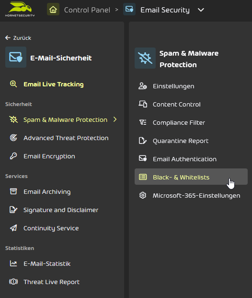Image resolution: width=252 pixels, height=298 pixels.
Task: Click the Email Security shield envelope icon
Action: 129,9
